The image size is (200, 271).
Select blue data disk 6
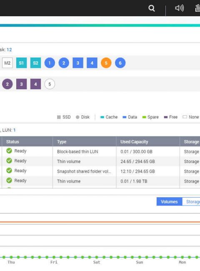(120, 63)
